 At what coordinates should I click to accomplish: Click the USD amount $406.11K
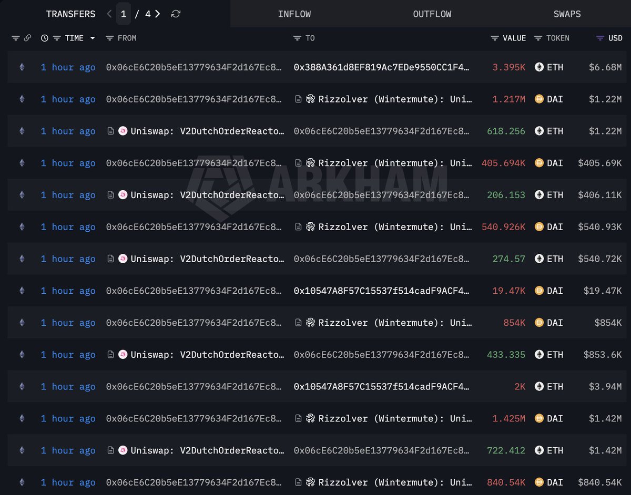click(x=599, y=195)
